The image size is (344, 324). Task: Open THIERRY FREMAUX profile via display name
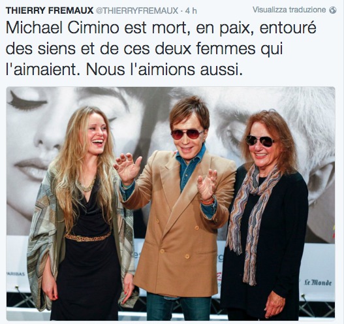click(x=50, y=10)
